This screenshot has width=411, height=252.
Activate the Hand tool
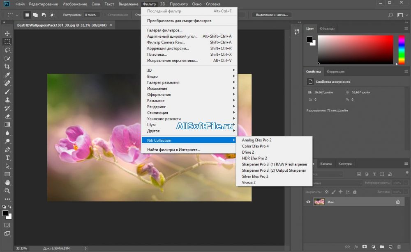[7, 182]
